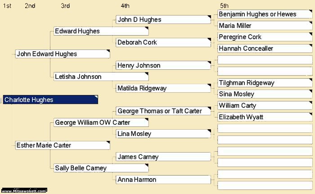
Task: Select the highlighted Charlotte Hughes entry
Action: (50, 100)
